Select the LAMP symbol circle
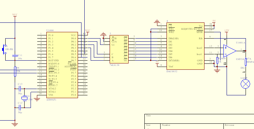 246,84
